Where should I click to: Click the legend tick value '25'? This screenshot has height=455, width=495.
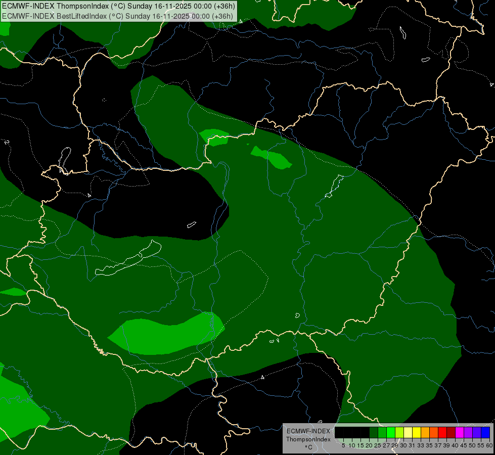click(x=378, y=445)
